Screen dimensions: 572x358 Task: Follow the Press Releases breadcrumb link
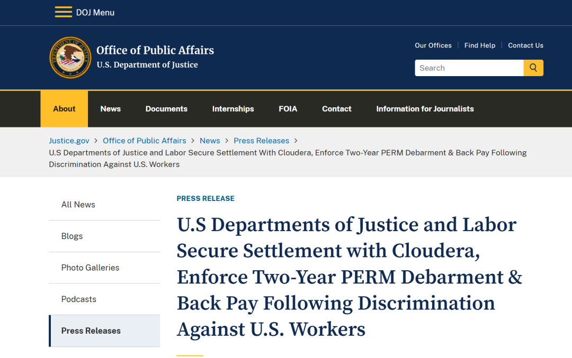click(262, 141)
